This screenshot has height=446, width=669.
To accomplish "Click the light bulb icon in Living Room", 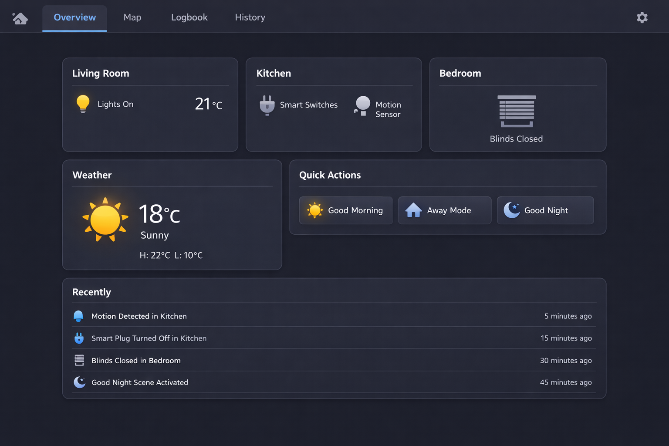I will (83, 104).
